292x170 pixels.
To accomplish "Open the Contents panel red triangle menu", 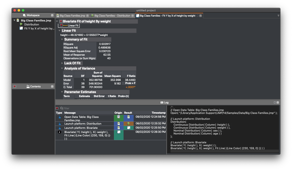I will click(15, 86).
